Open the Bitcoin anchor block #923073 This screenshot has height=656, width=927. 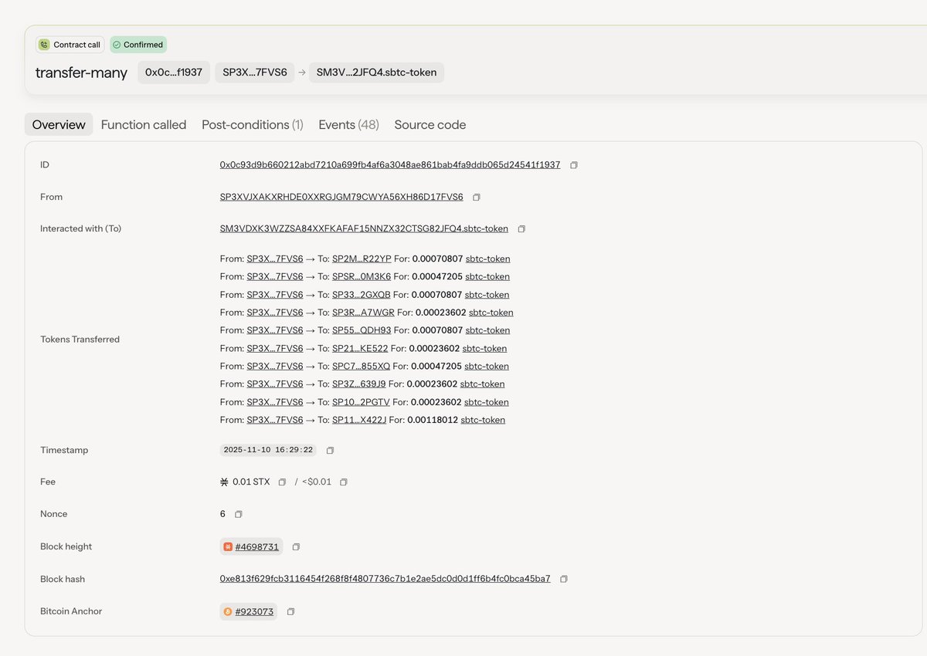tap(253, 611)
